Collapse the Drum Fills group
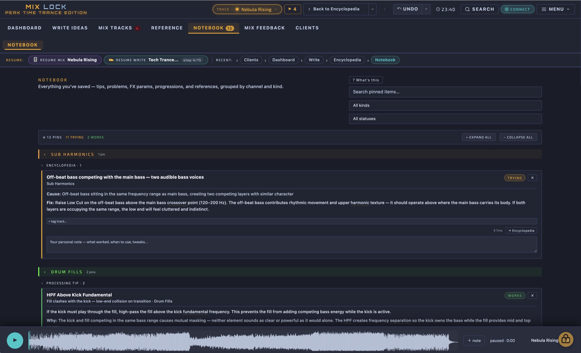Screen dimensions: 581x353 [290, 272]
